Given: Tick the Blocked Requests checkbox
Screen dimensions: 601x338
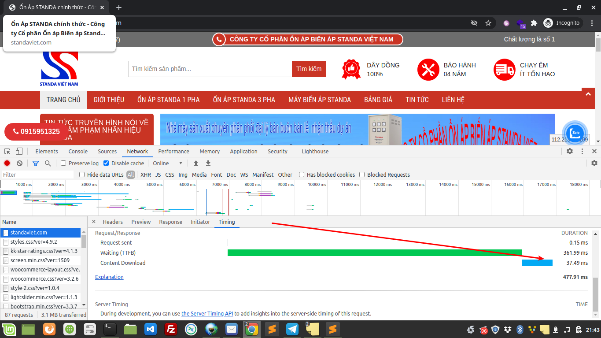Looking at the screenshot, I should [x=362, y=175].
